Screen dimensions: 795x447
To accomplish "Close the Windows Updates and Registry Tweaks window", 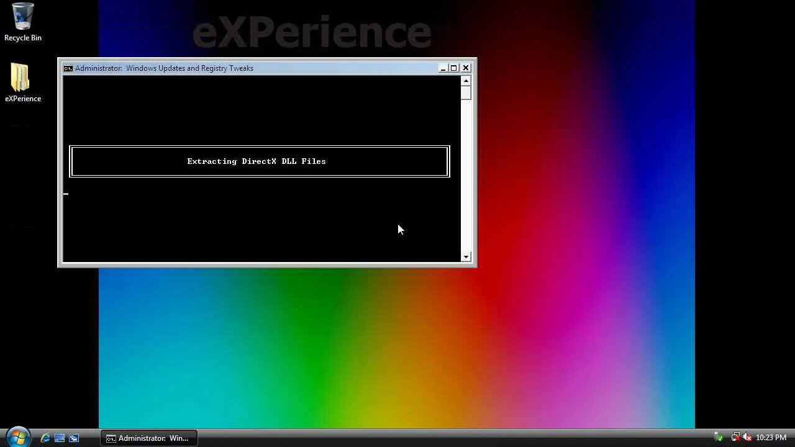I will tap(466, 68).
